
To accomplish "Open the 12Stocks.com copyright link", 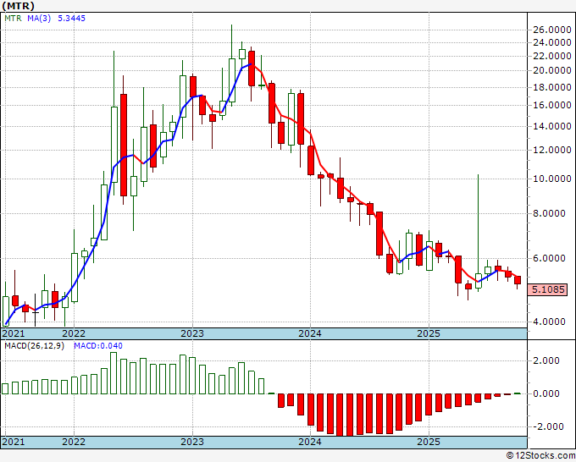I will [x=540, y=456].
